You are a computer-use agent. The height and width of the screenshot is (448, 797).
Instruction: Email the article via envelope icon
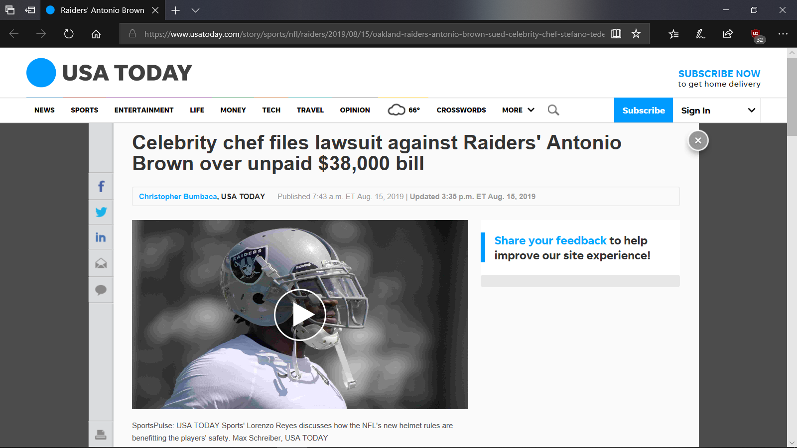tap(101, 263)
